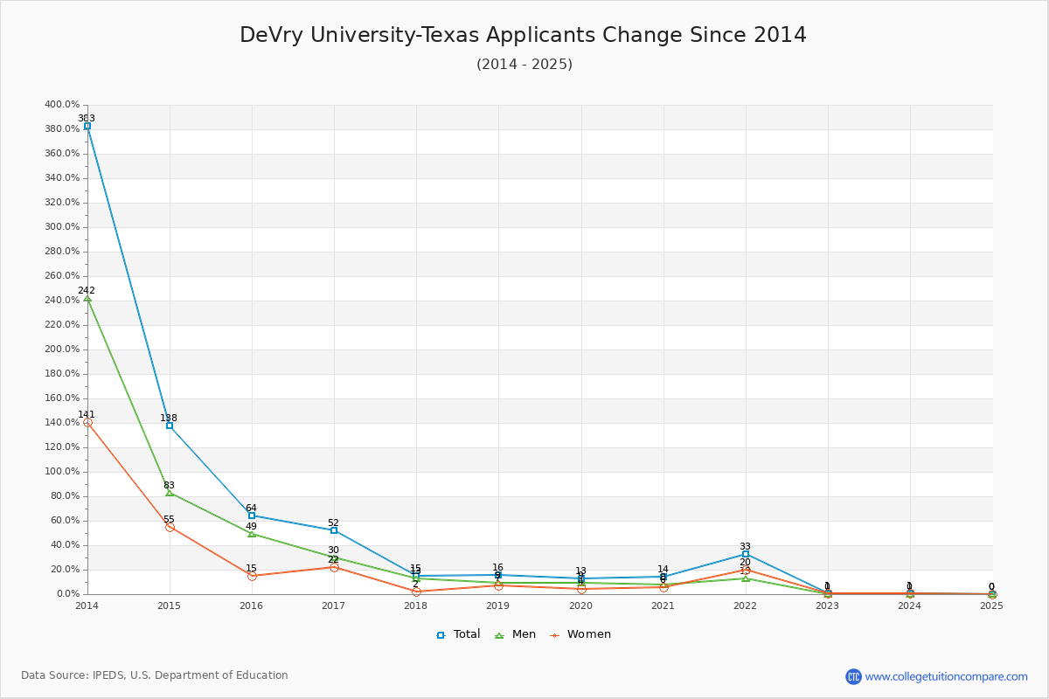Click the 2015 Women data point 55

pos(170,527)
